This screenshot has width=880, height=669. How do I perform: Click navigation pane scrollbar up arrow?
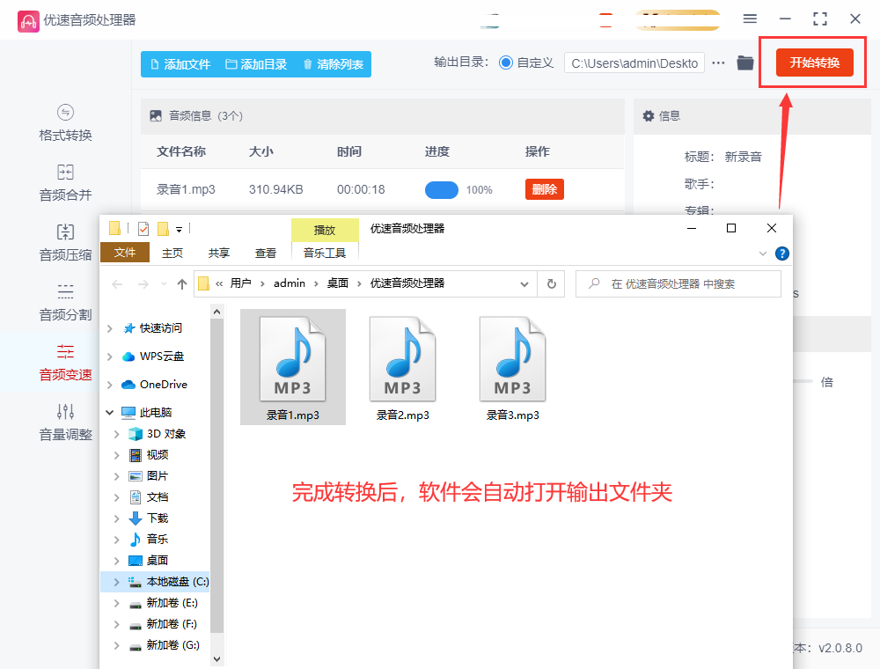tap(217, 311)
